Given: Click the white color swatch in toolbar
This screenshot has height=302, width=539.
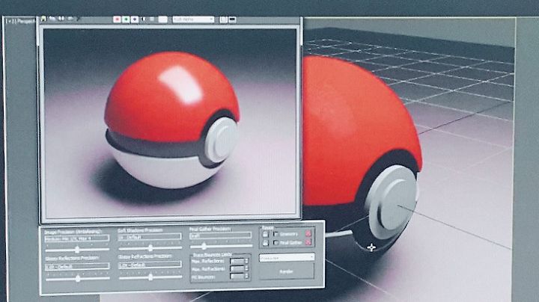Looking at the screenshot, I should coord(163,19).
